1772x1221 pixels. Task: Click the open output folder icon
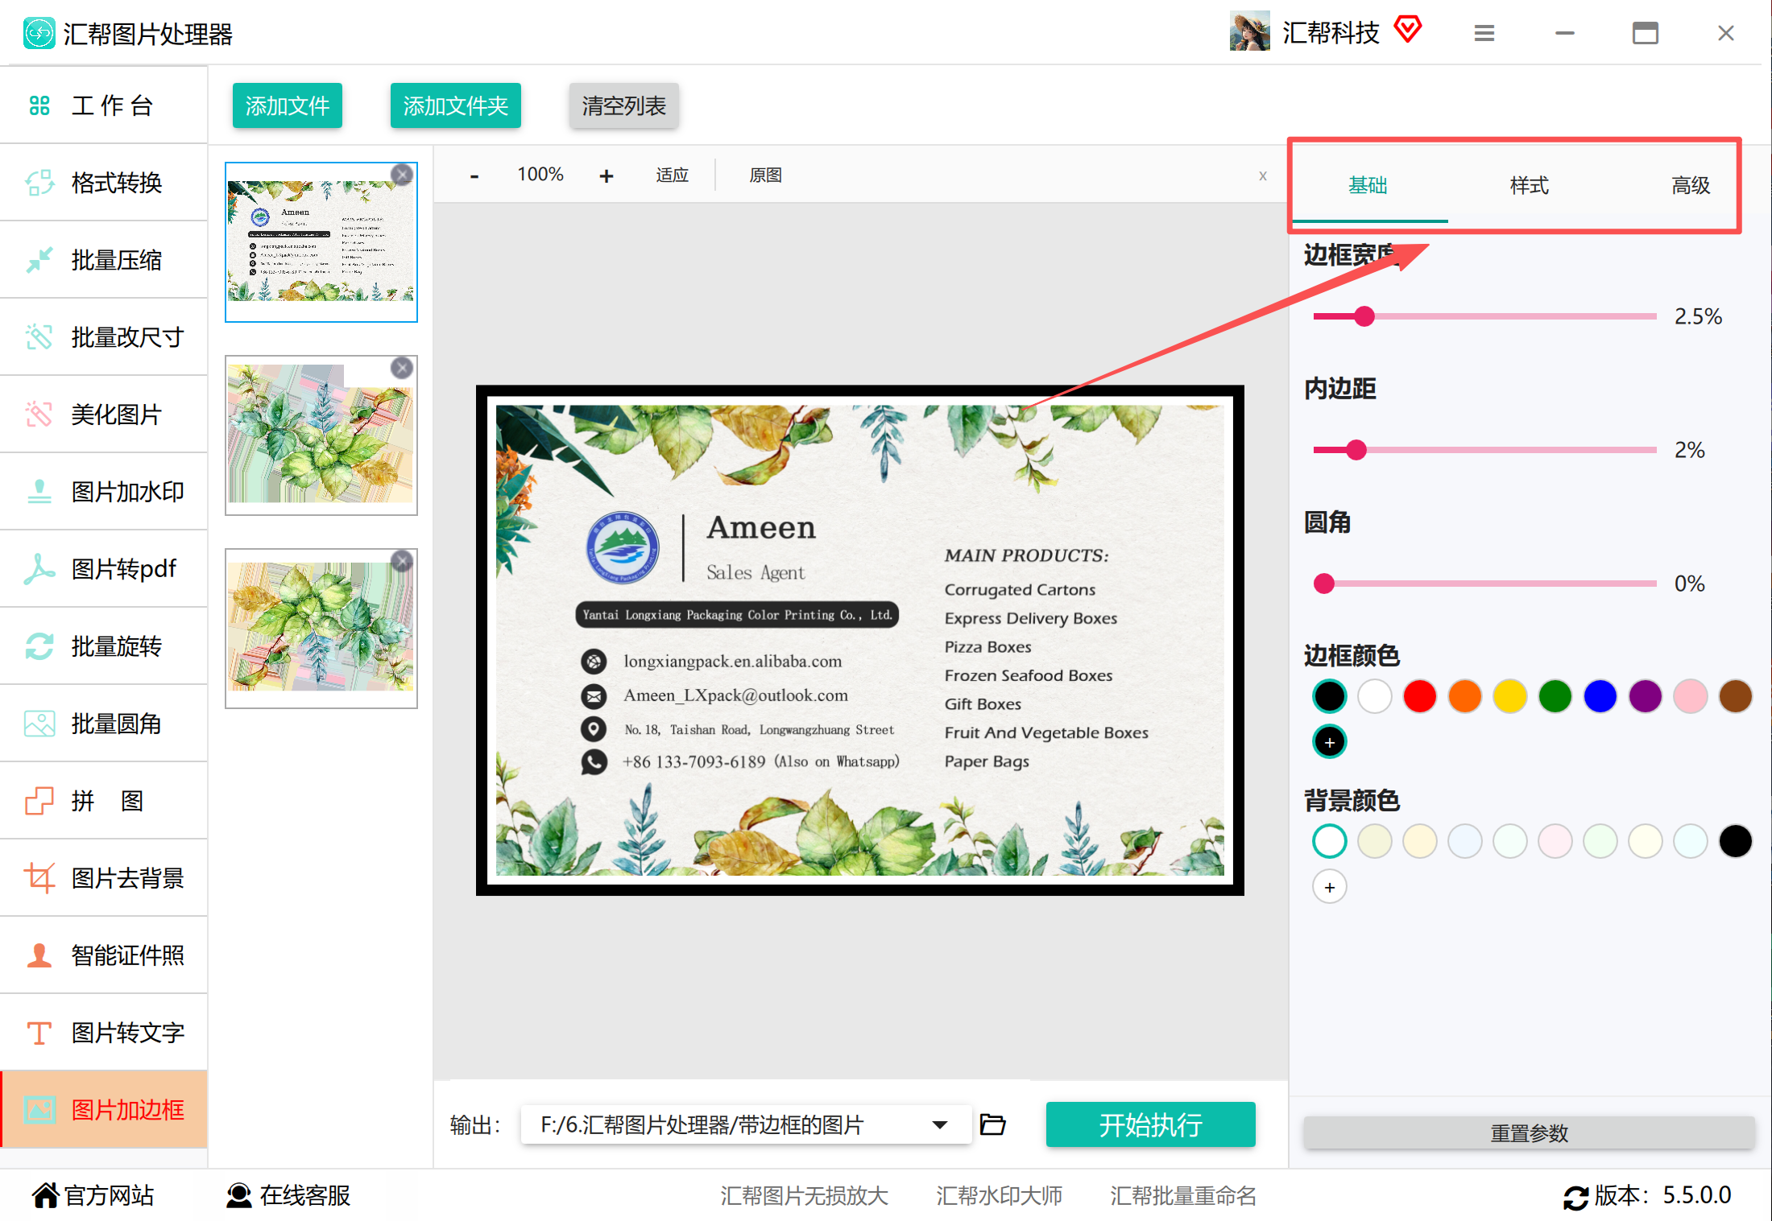coord(992,1124)
